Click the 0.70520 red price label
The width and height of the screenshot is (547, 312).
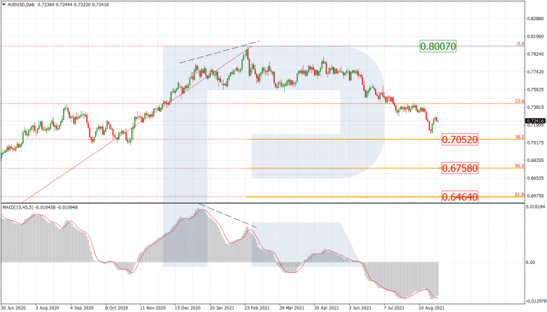(x=460, y=140)
